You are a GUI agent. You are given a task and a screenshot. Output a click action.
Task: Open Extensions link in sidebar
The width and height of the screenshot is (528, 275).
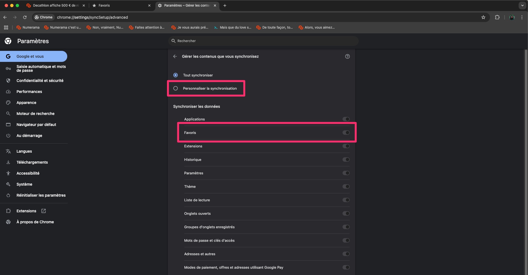point(34,211)
